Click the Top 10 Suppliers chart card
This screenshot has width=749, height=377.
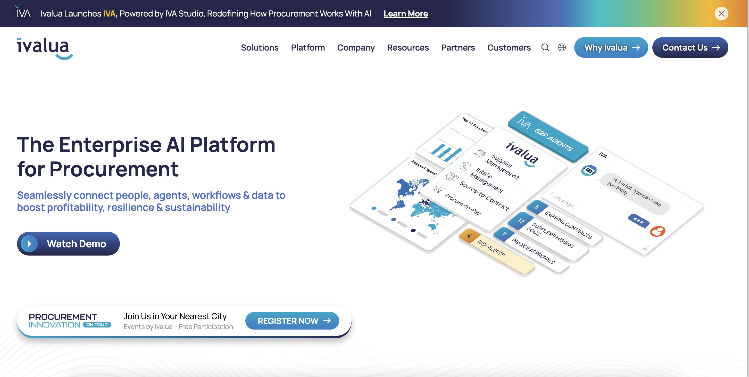coord(448,140)
